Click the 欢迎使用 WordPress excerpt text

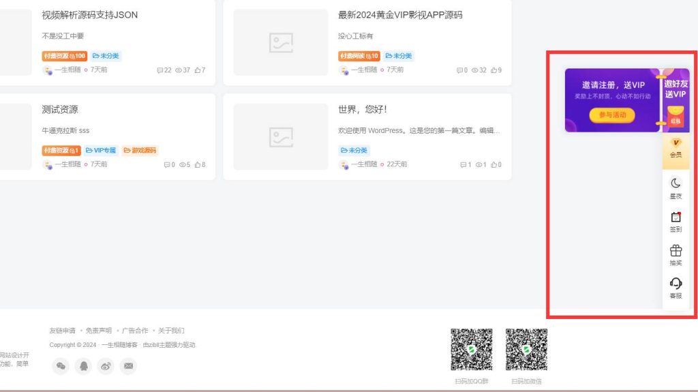pyautogui.click(x=419, y=130)
